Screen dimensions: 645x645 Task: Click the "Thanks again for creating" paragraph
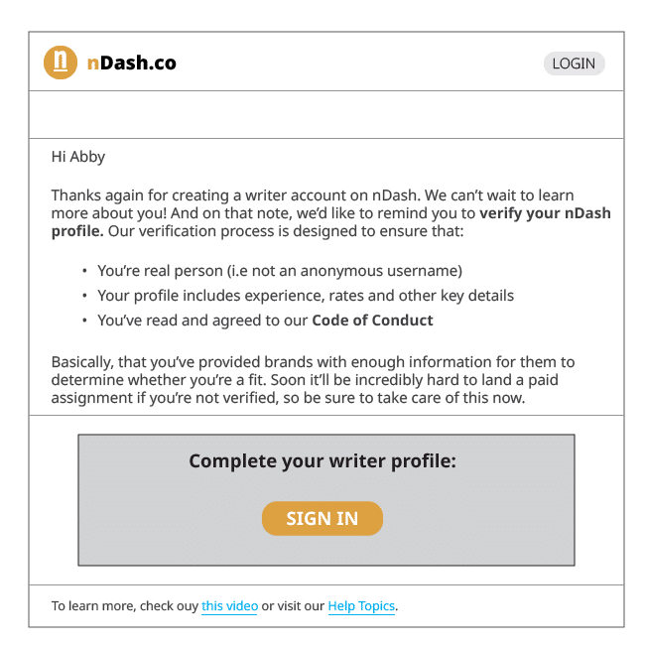point(298,196)
